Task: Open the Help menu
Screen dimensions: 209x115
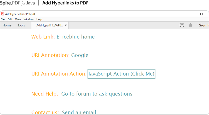Action: coord(39,19)
